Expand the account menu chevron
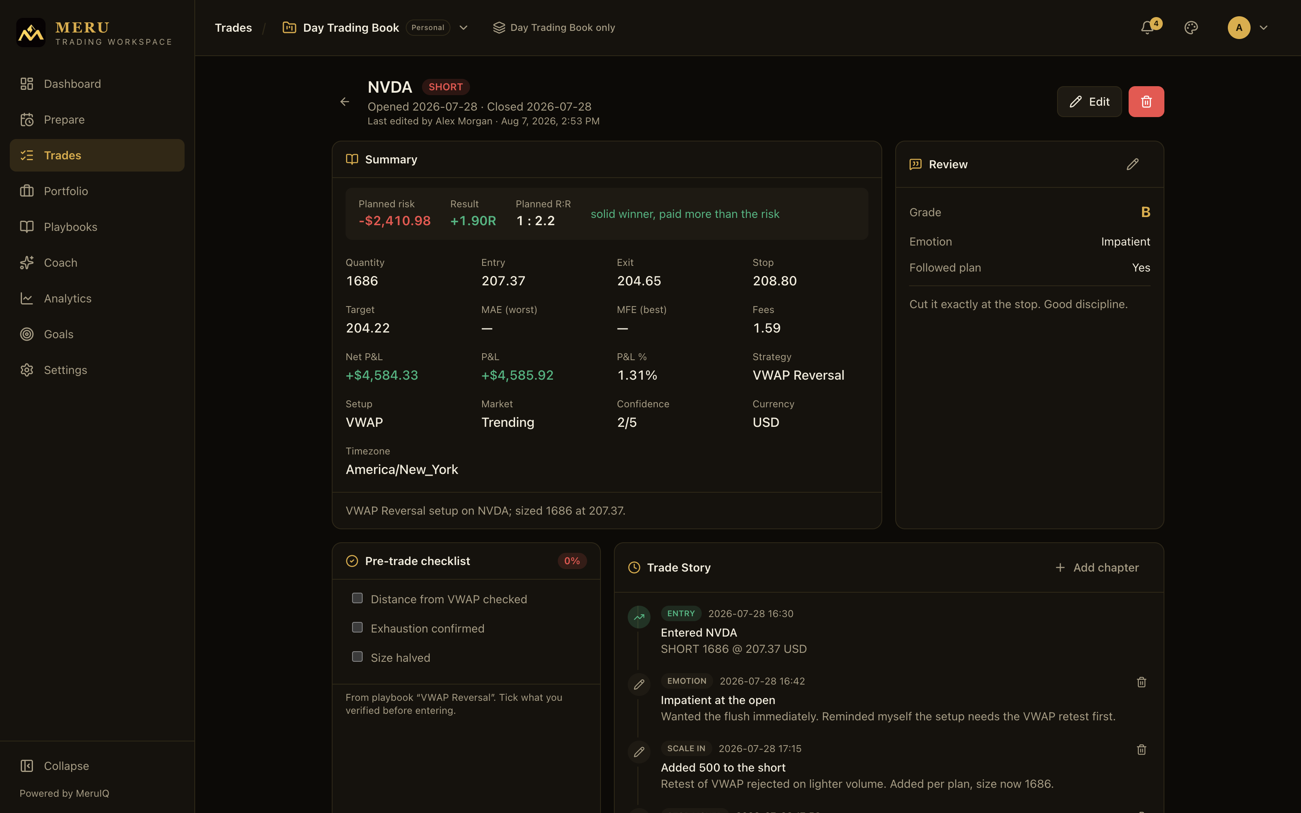The width and height of the screenshot is (1301, 813). pyautogui.click(x=1263, y=27)
